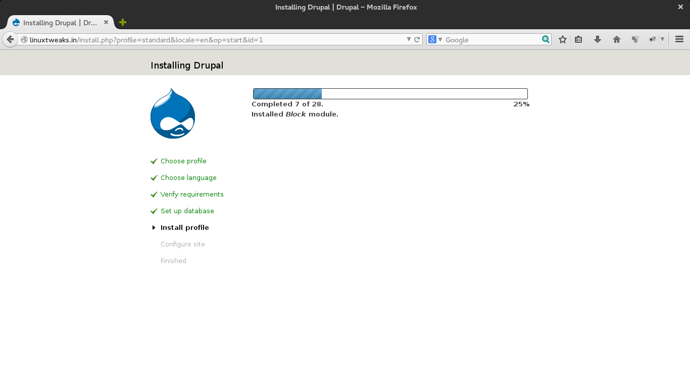Click the chat bubbles toolbar icon
This screenshot has width=690, height=373.
pyautogui.click(x=635, y=39)
